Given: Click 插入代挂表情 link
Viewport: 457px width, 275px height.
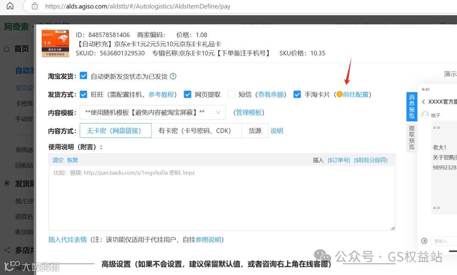Looking at the screenshot, I should 68,239.
